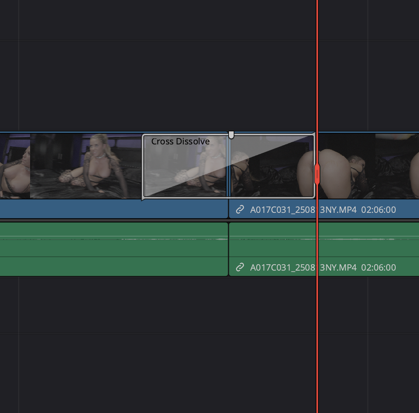This screenshot has width=419, height=413.
Task: Select the Cross Dissolve transition
Action: [229, 166]
